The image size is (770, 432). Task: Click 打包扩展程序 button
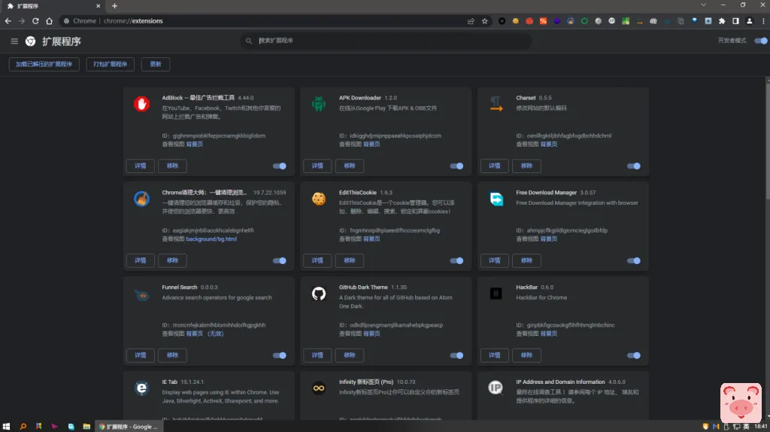coord(111,65)
